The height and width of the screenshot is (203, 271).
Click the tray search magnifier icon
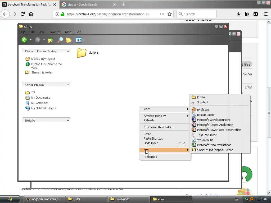(251, 199)
